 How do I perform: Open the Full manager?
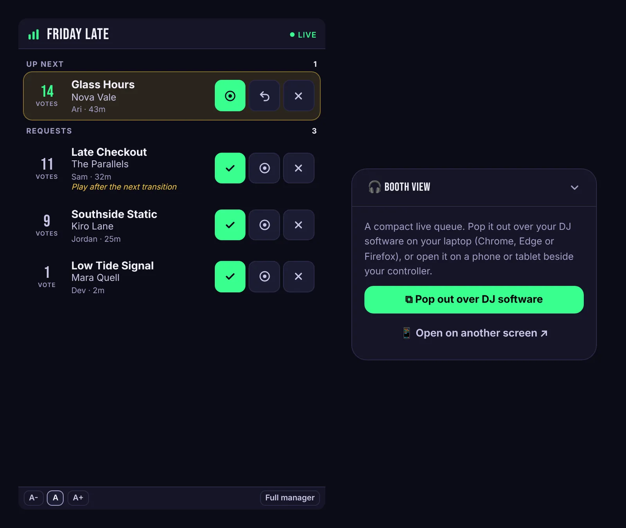[x=290, y=498]
